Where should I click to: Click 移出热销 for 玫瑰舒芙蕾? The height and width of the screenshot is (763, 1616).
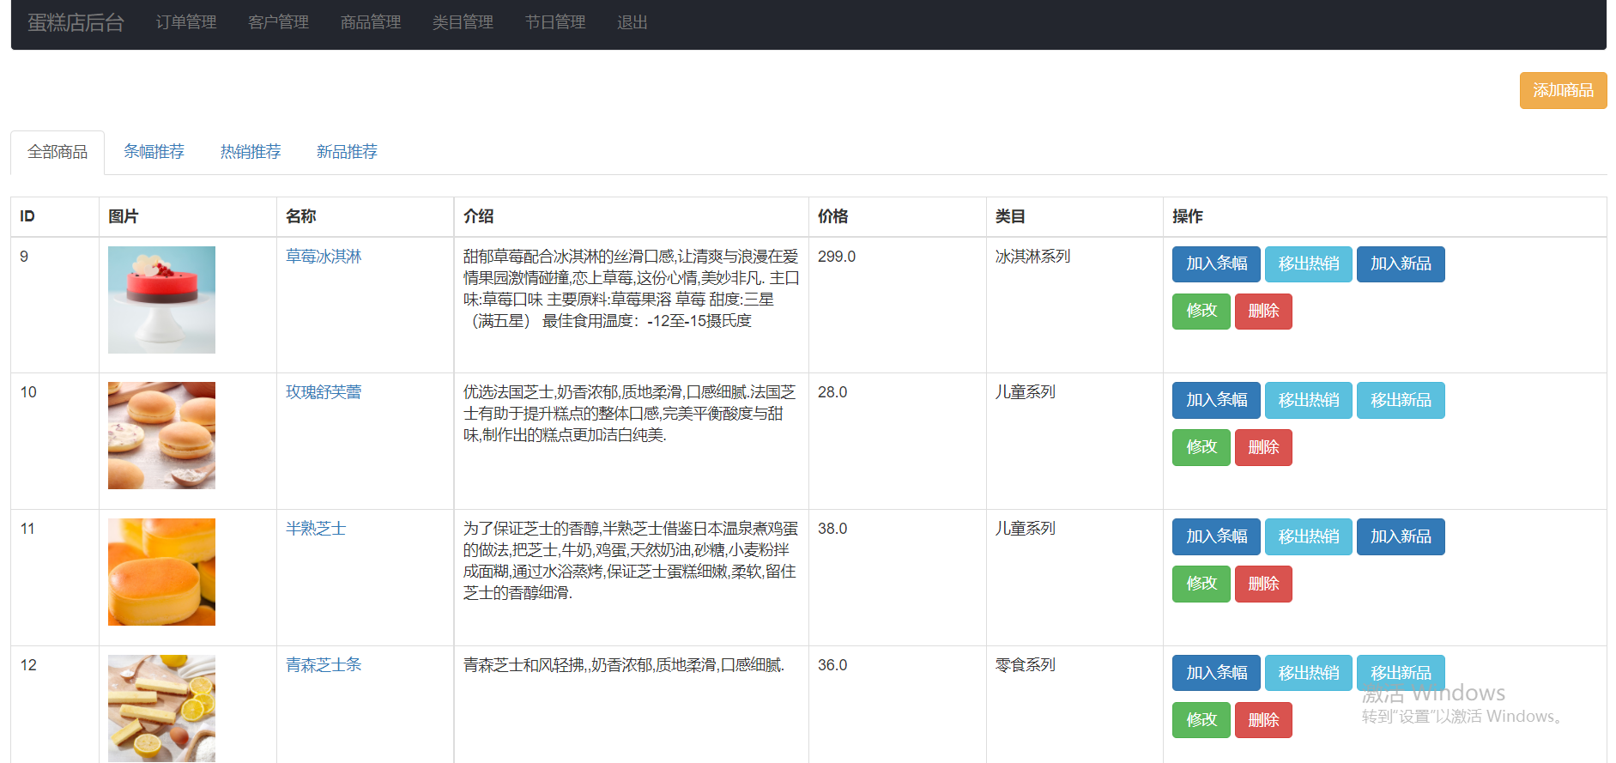coord(1309,401)
